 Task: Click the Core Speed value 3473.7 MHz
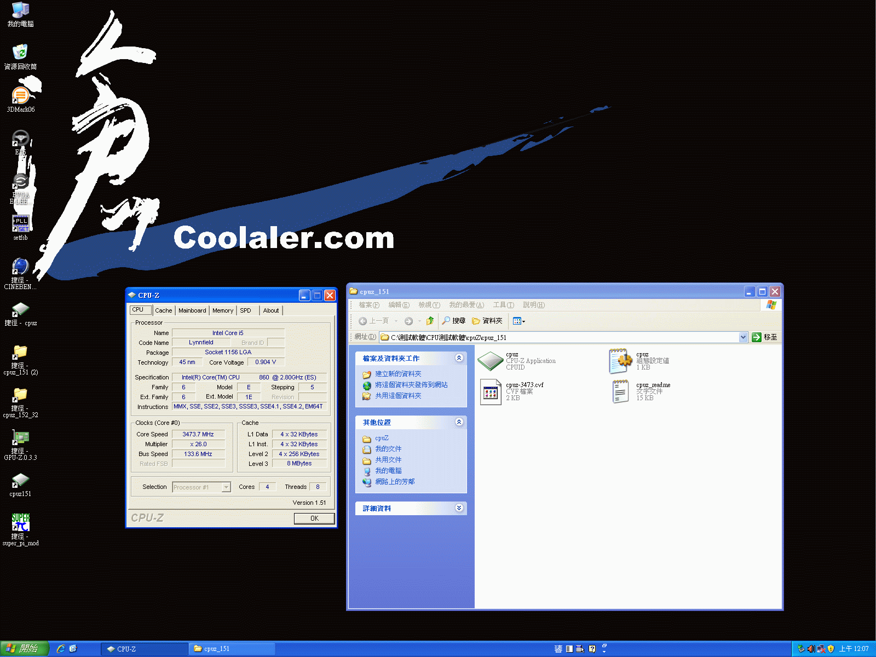(198, 434)
